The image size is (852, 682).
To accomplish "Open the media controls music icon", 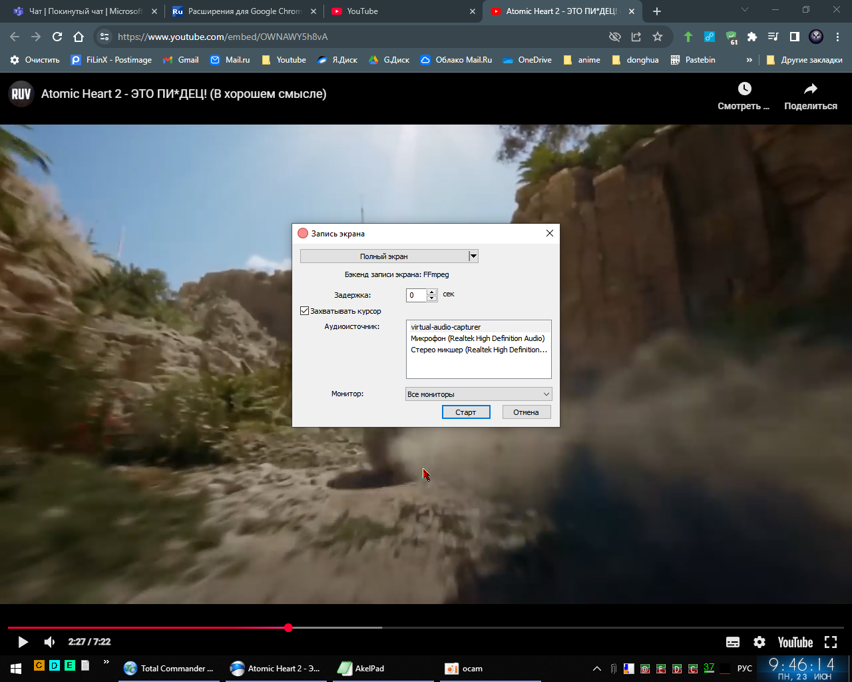I will 773,37.
